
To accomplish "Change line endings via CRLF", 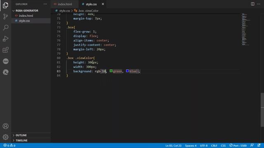I will click(214, 146).
